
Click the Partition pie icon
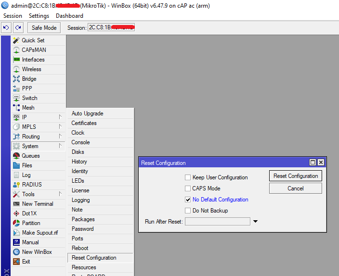point(16,223)
